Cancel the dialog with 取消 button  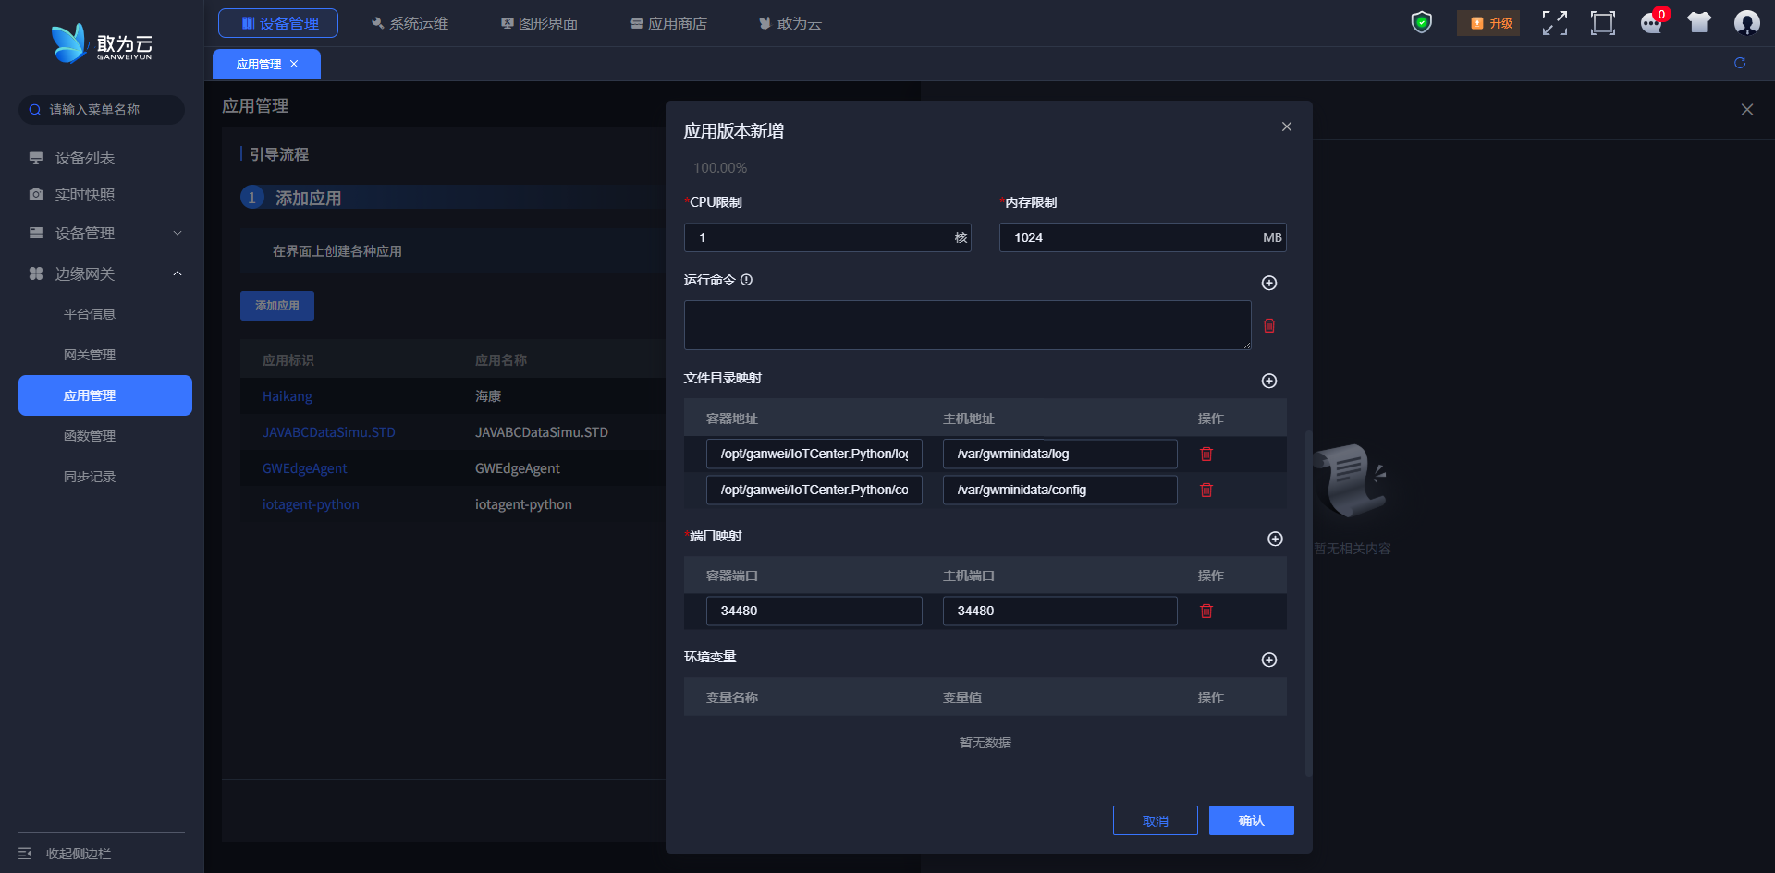(x=1155, y=820)
